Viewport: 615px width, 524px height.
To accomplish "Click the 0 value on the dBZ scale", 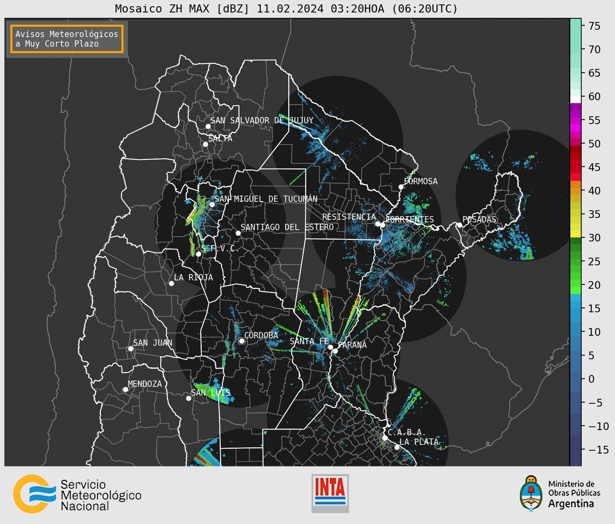I will (592, 379).
